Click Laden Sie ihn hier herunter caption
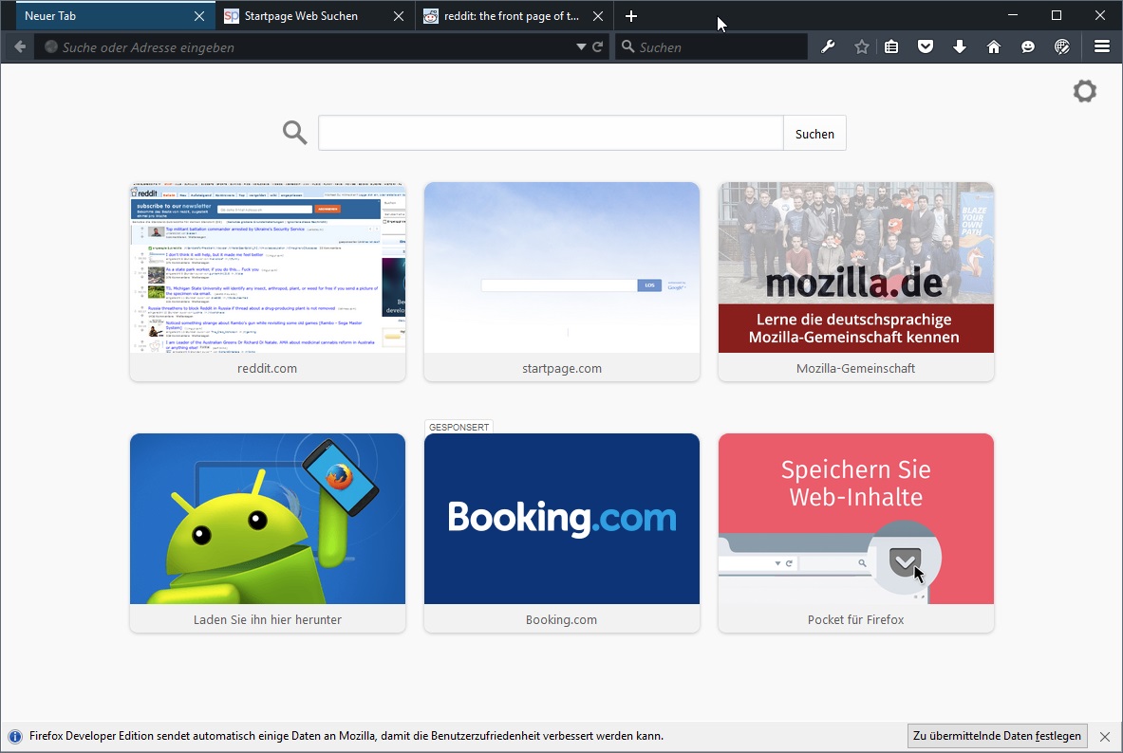 click(268, 620)
